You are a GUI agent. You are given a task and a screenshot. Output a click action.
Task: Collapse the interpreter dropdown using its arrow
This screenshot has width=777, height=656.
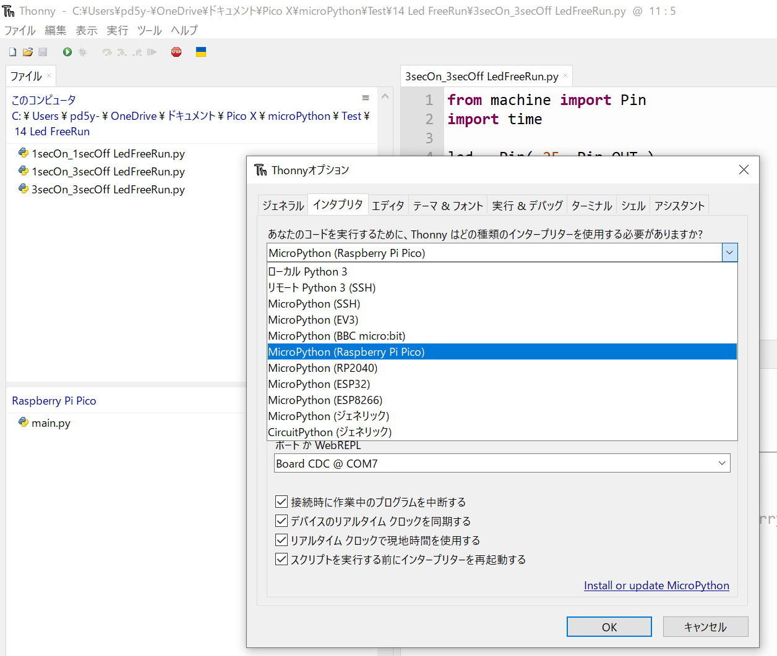pos(730,253)
